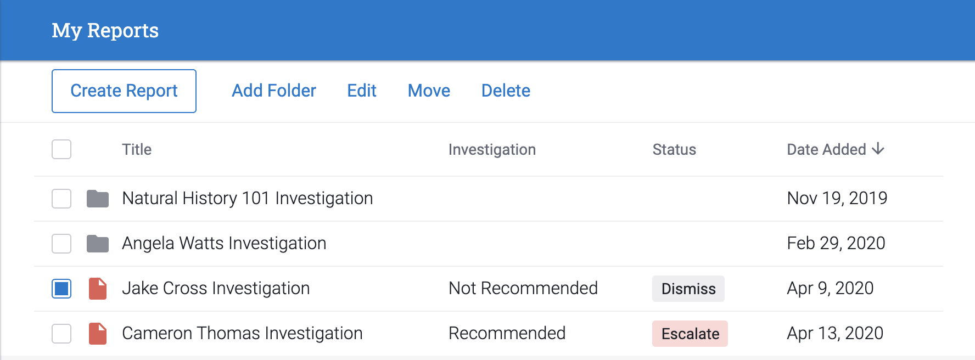Image resolution: width=975 pixels, height=360 pixels.
Task: Click the Apr 13, 2020 date
Action: pos(835,333)
